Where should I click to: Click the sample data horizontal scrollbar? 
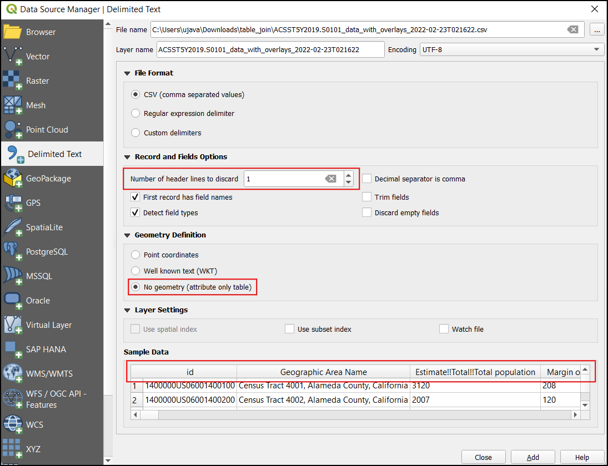355,414
